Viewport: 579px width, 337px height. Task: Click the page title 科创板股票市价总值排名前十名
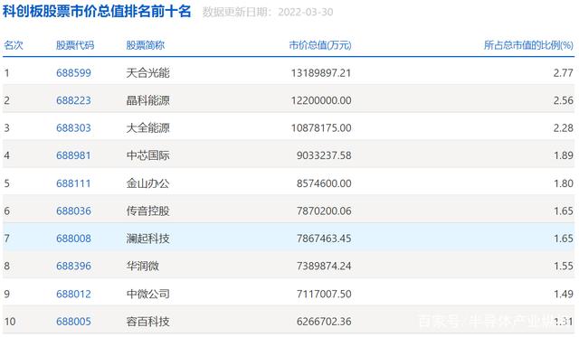[x=97, y=11]
